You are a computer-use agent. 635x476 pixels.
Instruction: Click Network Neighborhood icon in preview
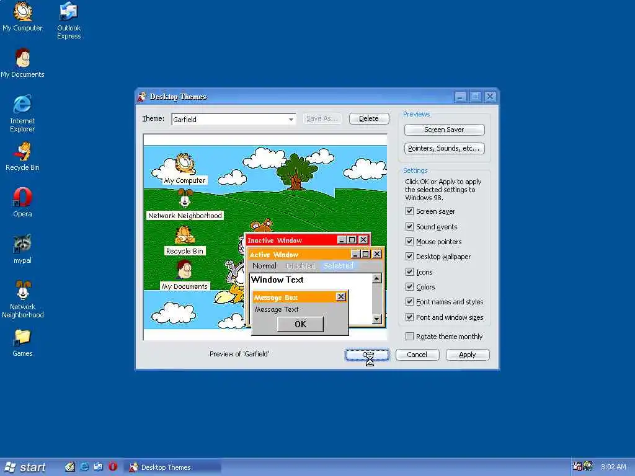point(185,199)
